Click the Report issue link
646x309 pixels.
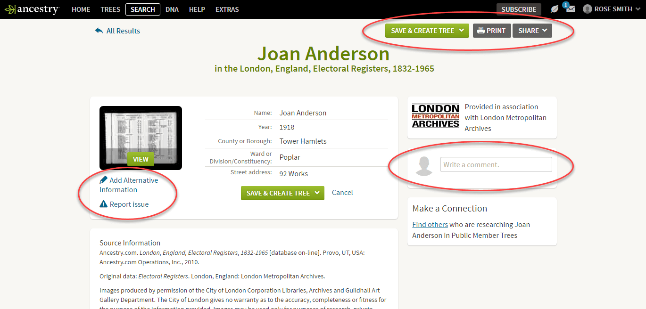pos(129,204)
